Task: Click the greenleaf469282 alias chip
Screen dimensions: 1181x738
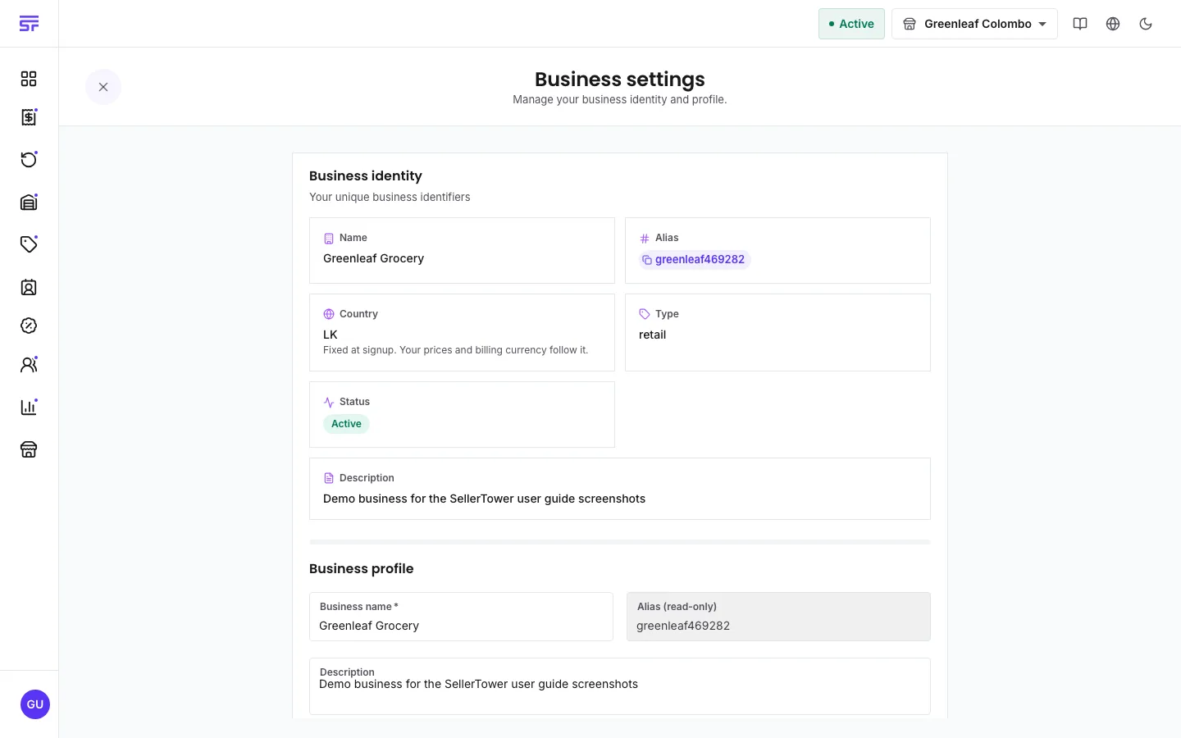Action: click(x=695, y=259)
